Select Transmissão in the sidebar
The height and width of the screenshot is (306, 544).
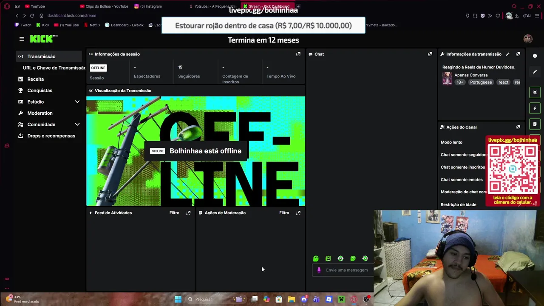pyautogui.click(x=49, y=57)
